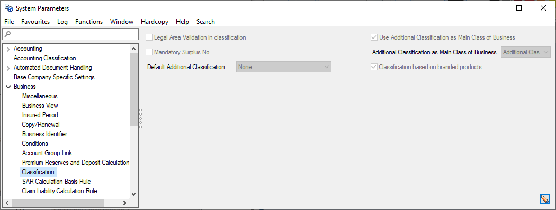
Task: Open the Hardcopy menu
Action: pyautogui.click(x=155, y=22)
